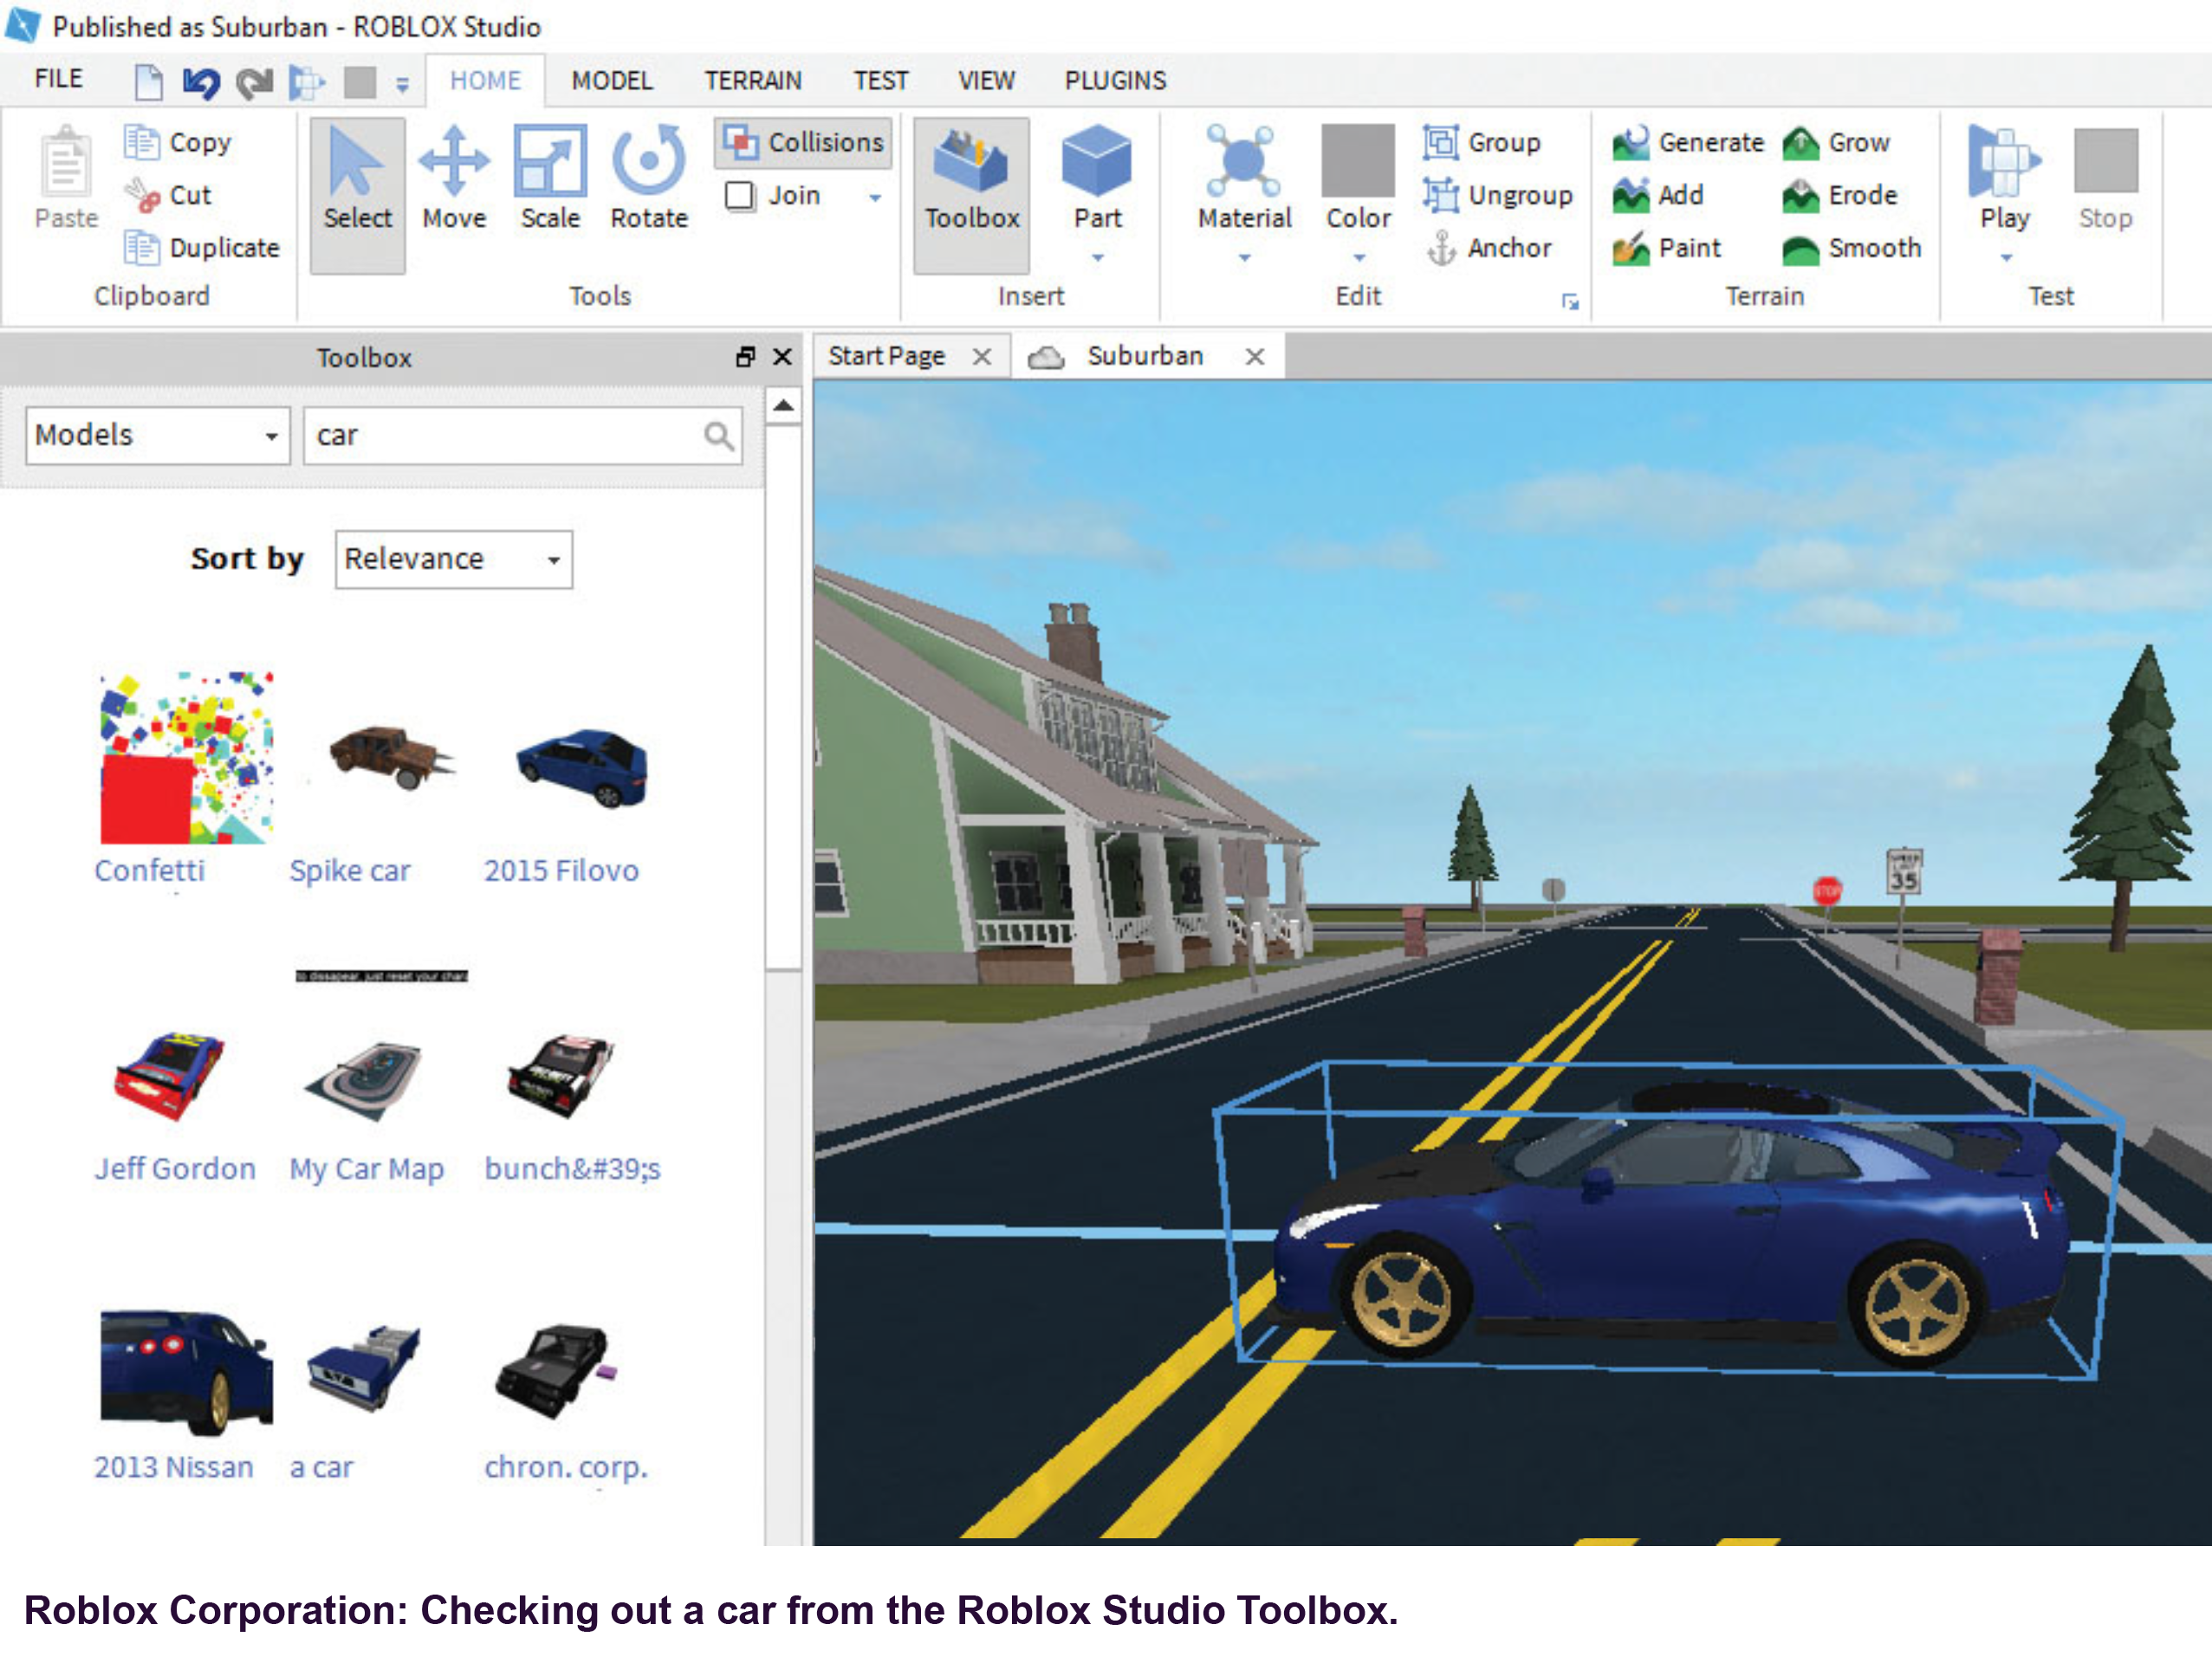Click the toolbox search field
Viewport: 2212px width, 1676px height.
tap(505, 435)
